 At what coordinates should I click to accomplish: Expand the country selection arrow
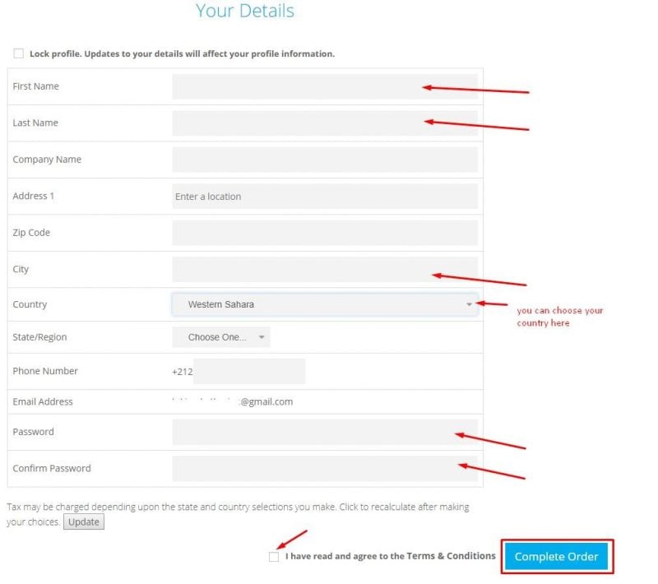[469, 304]
